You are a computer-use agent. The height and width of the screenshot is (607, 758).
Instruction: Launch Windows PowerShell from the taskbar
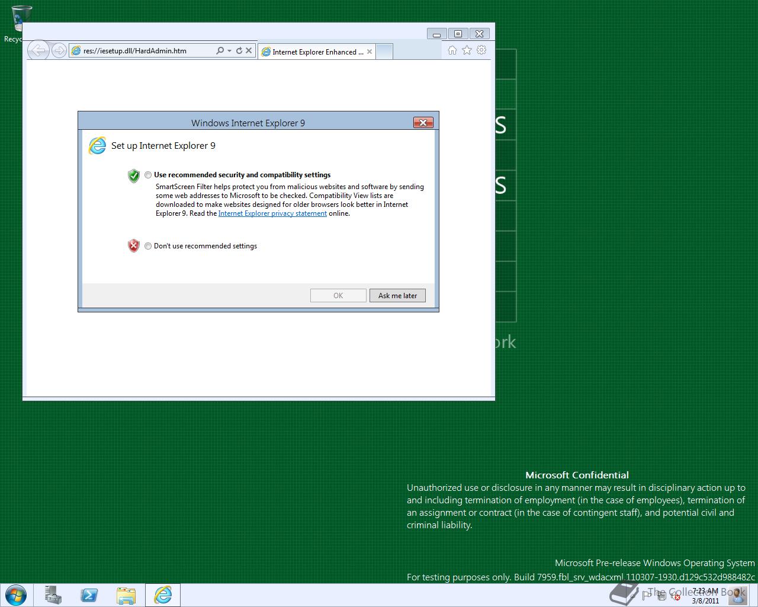pos(89,595)
